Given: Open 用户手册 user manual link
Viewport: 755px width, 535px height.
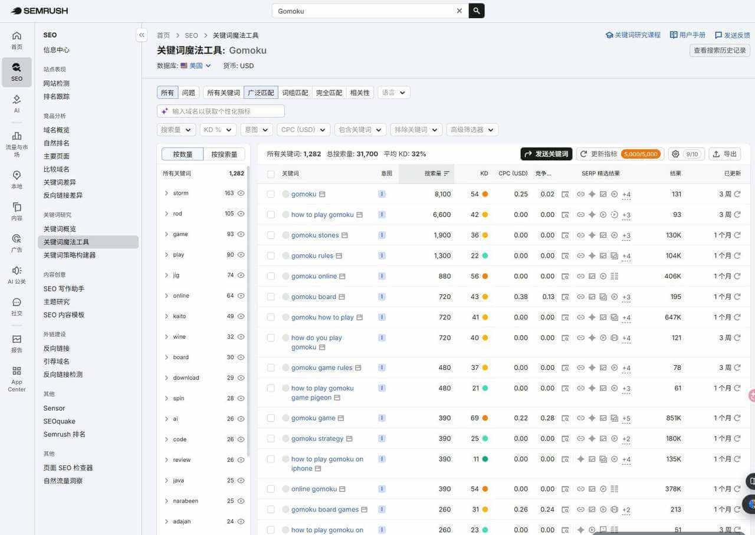Looking at the screenshot, I should [688, 35].
